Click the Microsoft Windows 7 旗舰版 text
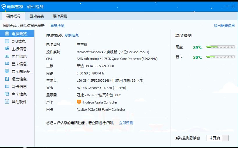Viewport: 238px width, 148px height. pyautogui.click(x=113, y=52)
